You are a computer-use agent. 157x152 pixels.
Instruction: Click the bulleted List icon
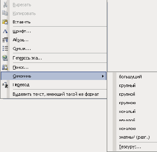(5, 48)
